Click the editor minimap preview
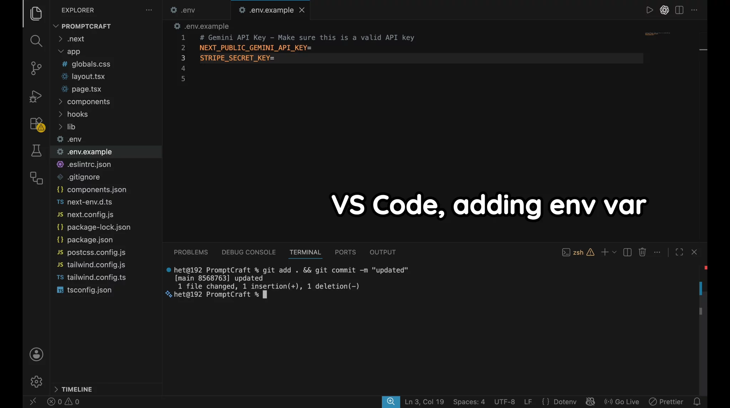This screenshot has height=408, width=730. 657,34
